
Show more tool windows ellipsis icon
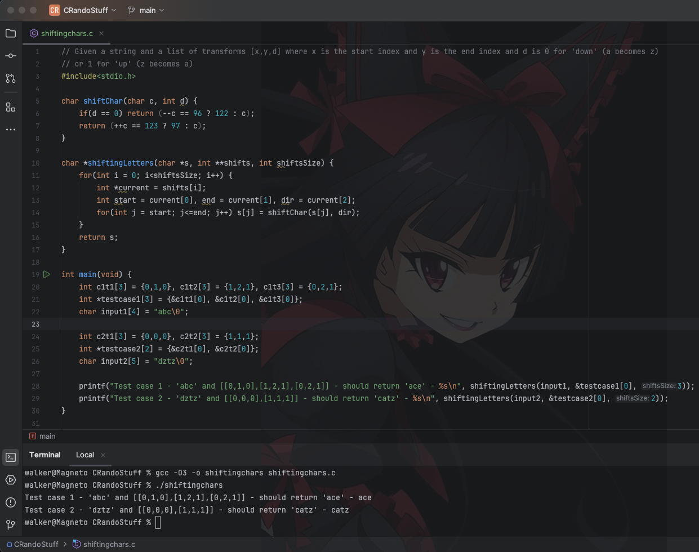click(11, 130)
